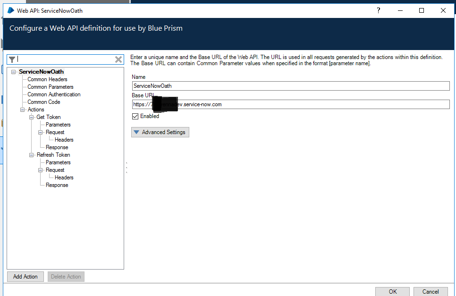Viewport: 456px width, 296px height.
Task: Open Common Code in the tree
Action: coord(43,102)
